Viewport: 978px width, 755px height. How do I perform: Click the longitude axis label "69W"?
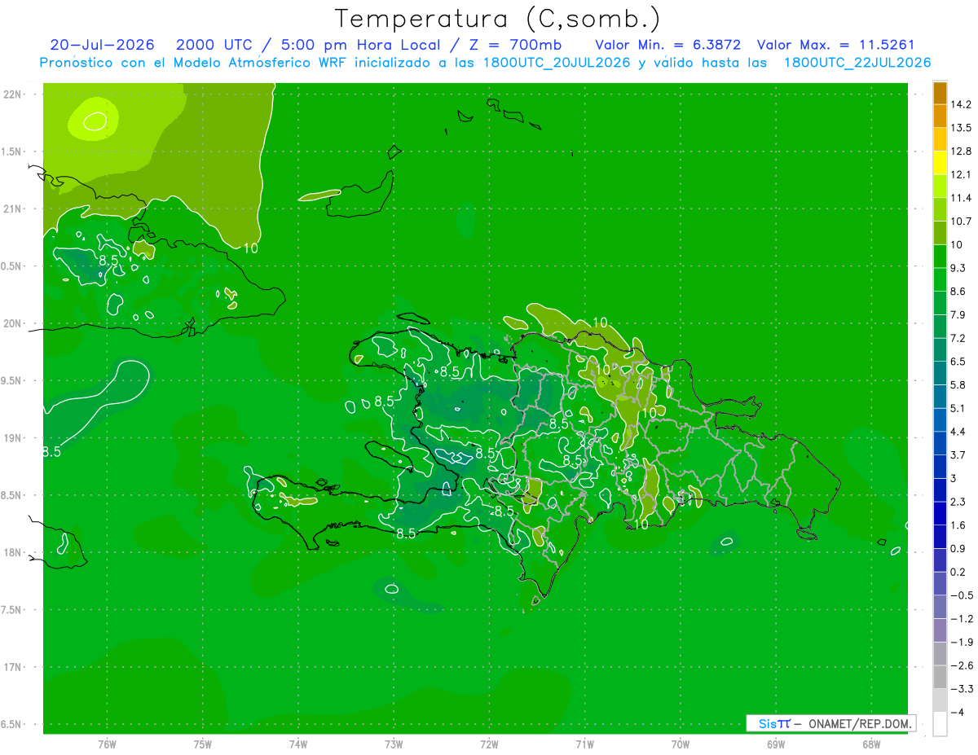(775, 744)
